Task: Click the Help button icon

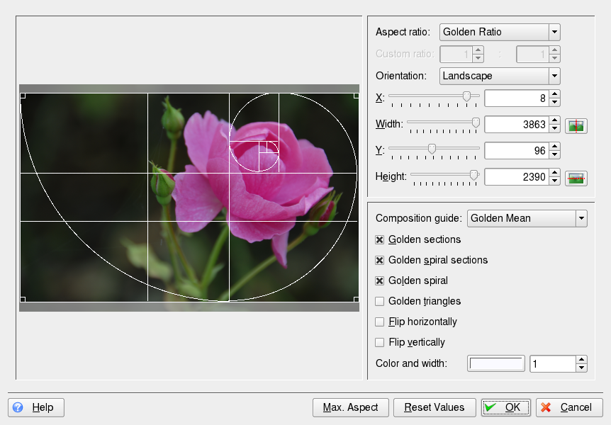Action: (18, 407)
